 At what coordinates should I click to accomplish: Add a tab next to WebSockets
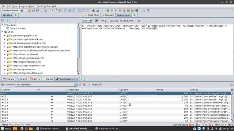point(82,79)
